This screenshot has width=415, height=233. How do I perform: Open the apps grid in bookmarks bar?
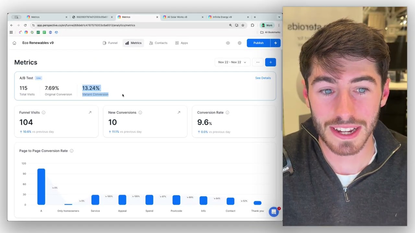(x=11, y=32)
